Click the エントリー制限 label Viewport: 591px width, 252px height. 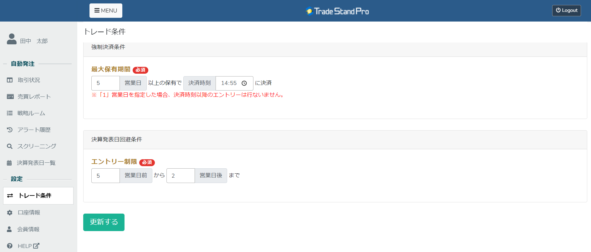tap(114, 162)
